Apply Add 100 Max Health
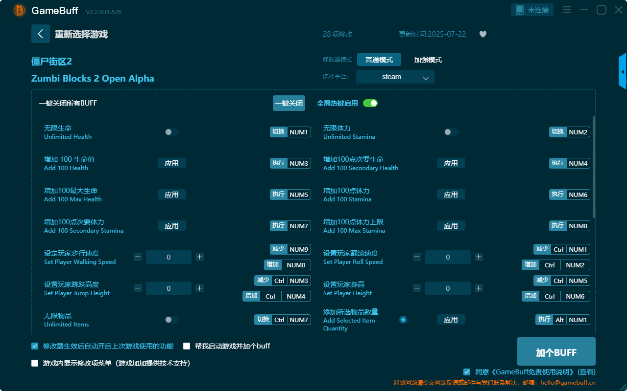 point(172,195)
